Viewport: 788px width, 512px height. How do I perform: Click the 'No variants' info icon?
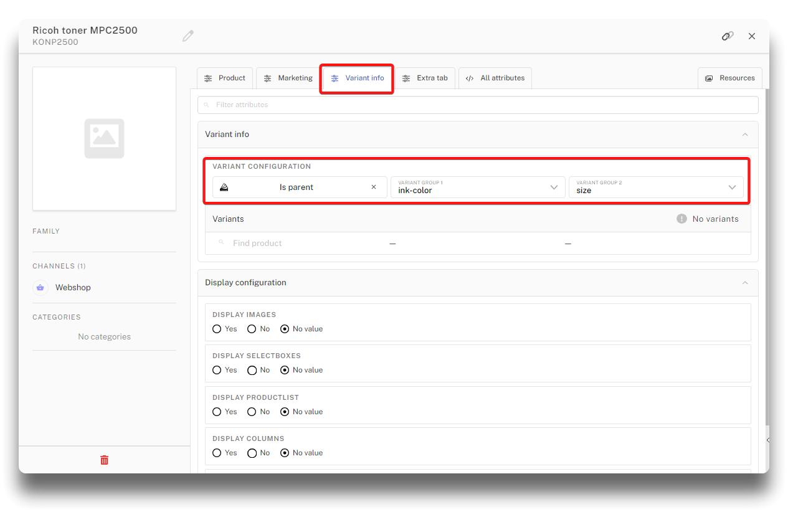pos(681,219)
